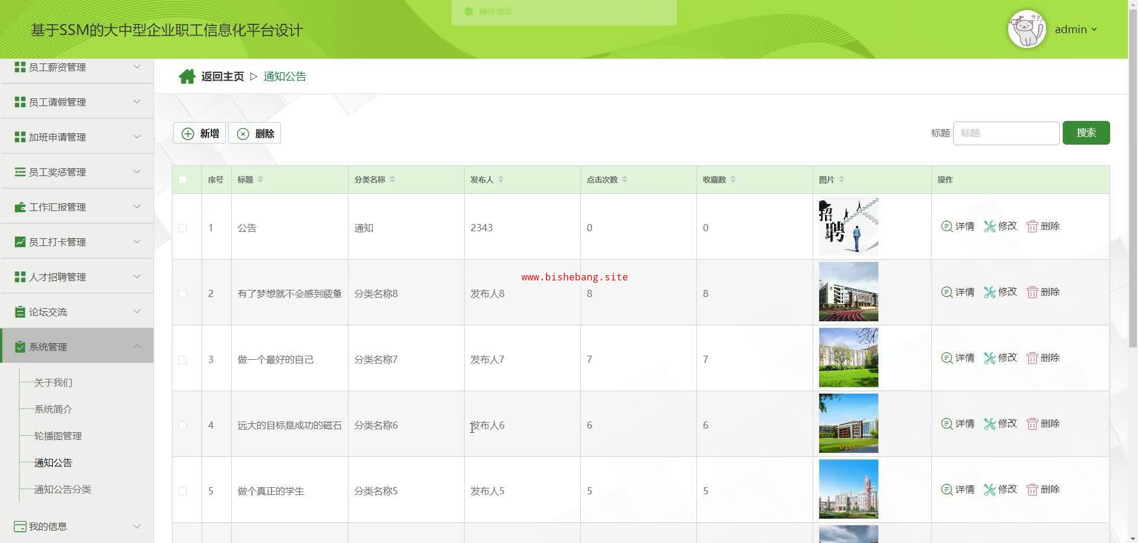Click the 系统管理 checklist icon

tap(20, 346)
